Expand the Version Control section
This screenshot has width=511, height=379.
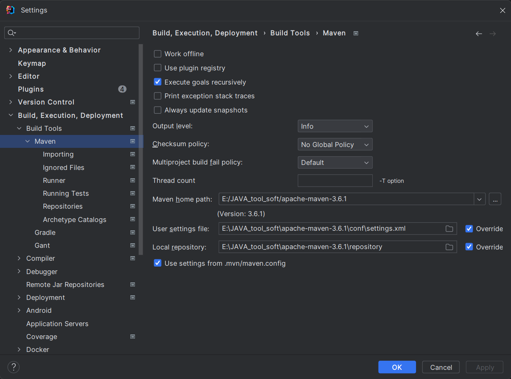[11, 102]
